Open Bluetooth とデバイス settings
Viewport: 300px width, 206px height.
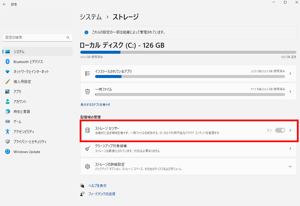[38, 61]
